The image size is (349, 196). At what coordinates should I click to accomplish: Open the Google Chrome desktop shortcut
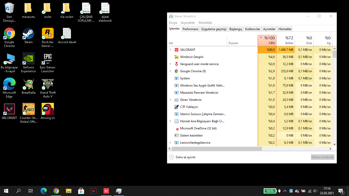click(x=9, y=38)
